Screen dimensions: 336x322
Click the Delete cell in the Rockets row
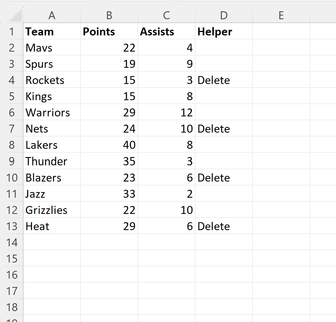224,80
